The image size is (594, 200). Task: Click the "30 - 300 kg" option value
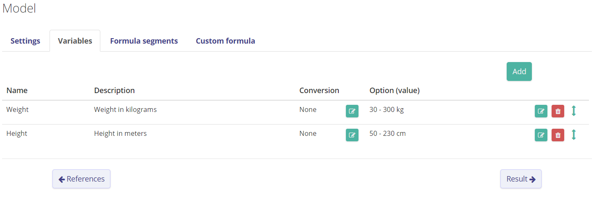[386, 110]
